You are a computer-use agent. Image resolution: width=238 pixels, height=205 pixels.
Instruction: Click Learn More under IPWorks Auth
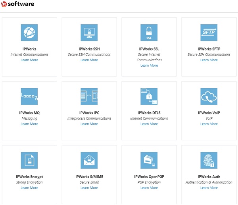[209, 188]
